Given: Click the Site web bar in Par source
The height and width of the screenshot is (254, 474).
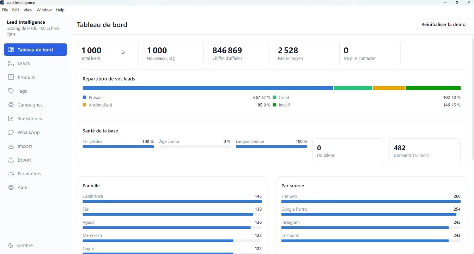Looking at the screenshot, I should (371, 201).
